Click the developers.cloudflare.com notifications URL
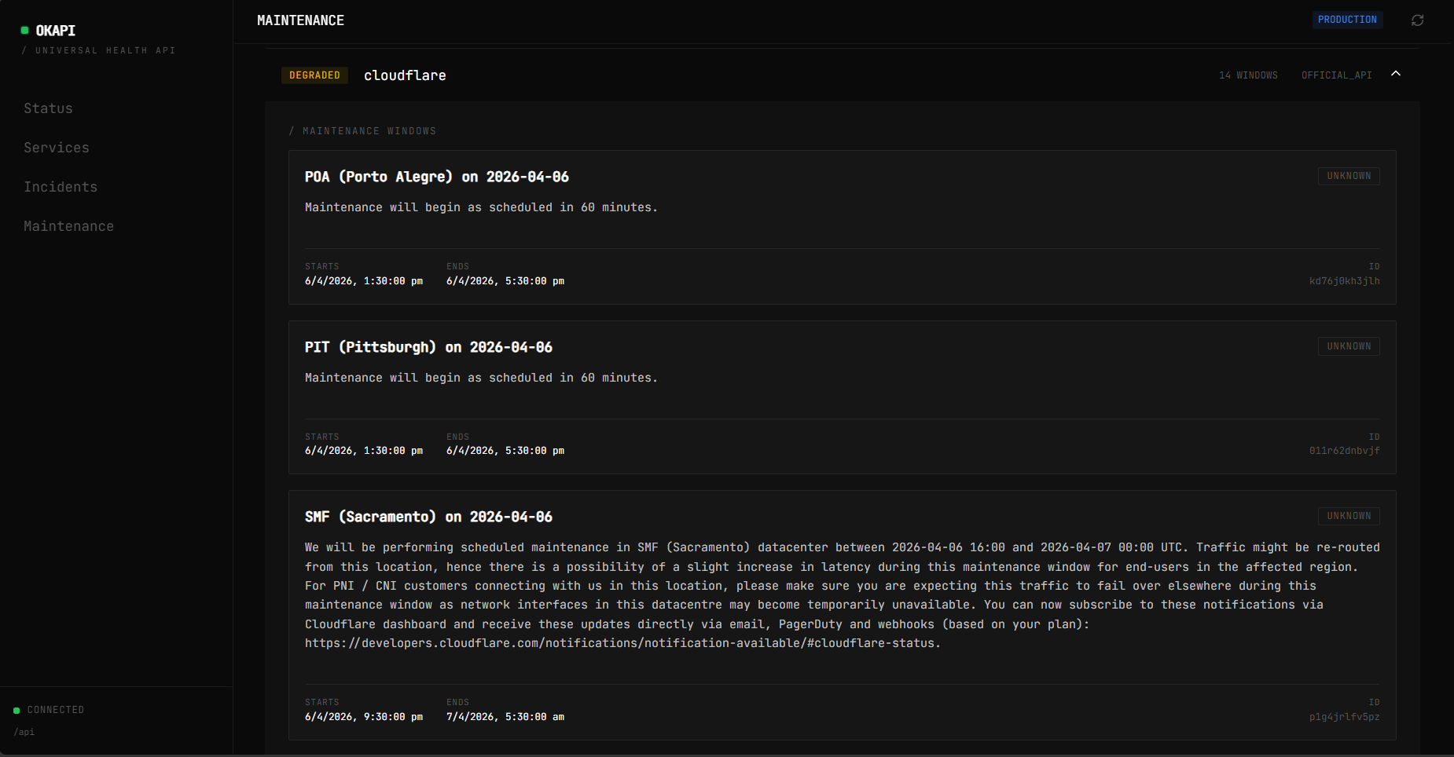This screenshot has width=1454, height=757. (x=622, y=643)
